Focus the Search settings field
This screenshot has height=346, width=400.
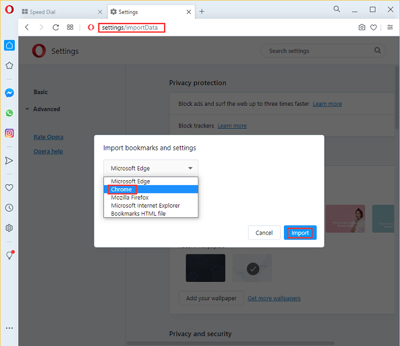323,51
